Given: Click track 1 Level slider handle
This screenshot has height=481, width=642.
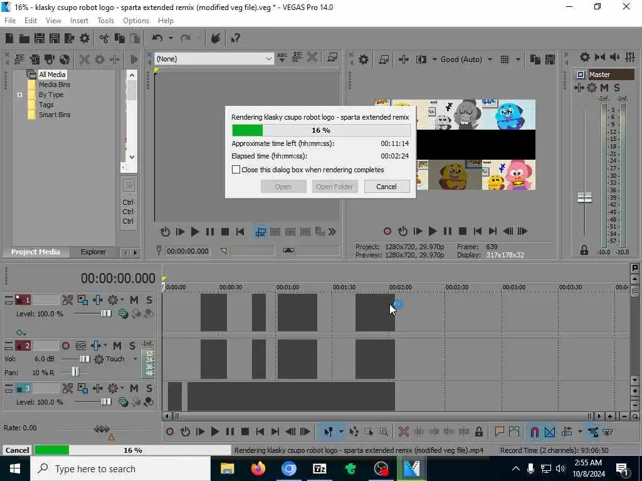Looking at the screenshot, I should click(x=105, y=314).
